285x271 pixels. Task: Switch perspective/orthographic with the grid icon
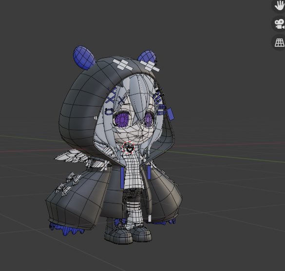pos(279,42)
